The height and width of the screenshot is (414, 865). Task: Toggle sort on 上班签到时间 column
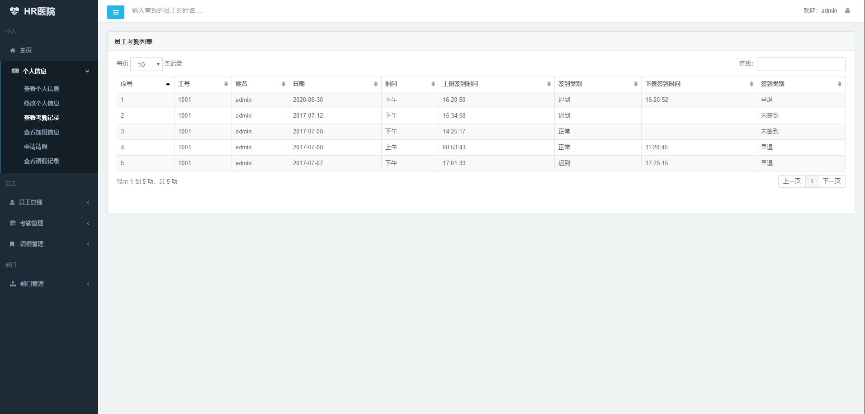548,84
